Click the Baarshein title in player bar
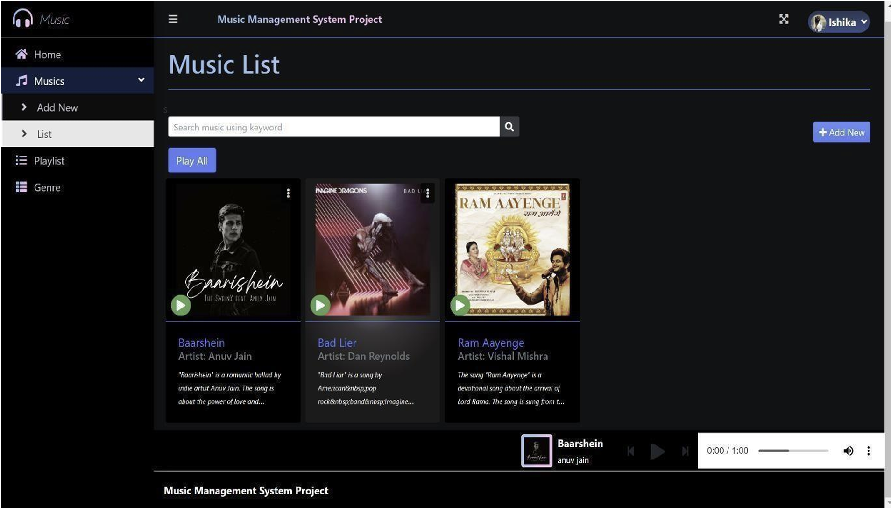891x508 pixels. click(580, 444)
